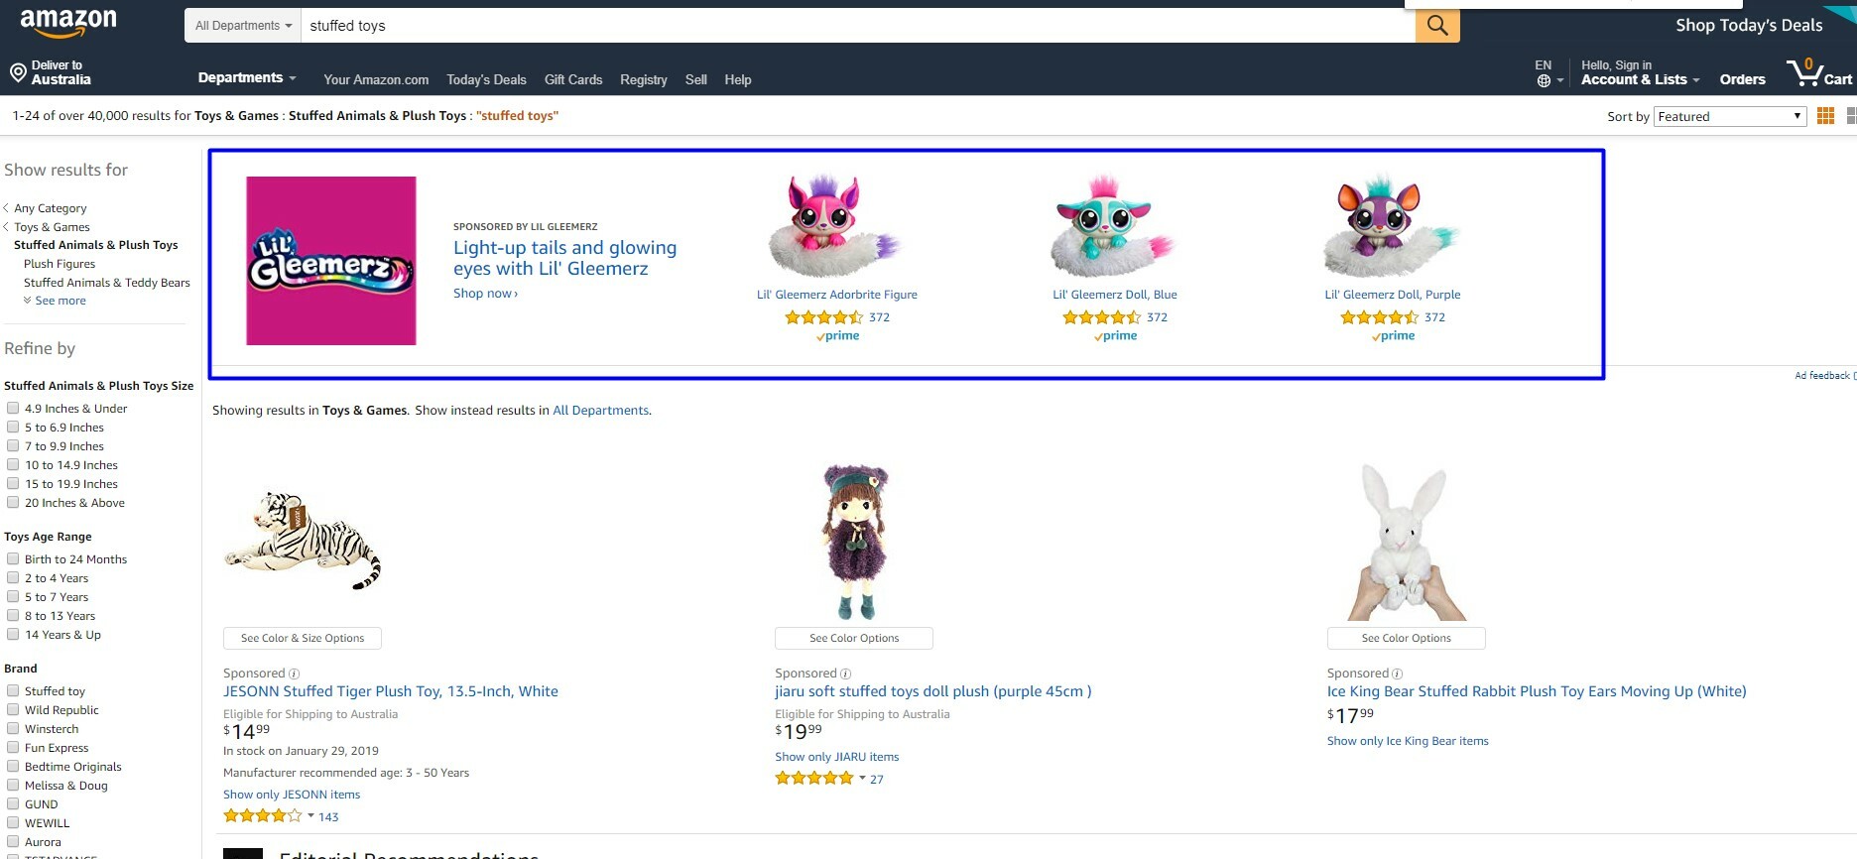Click the Amazon logo
This screenshot has height=859, width=1857.
point(68,22)
